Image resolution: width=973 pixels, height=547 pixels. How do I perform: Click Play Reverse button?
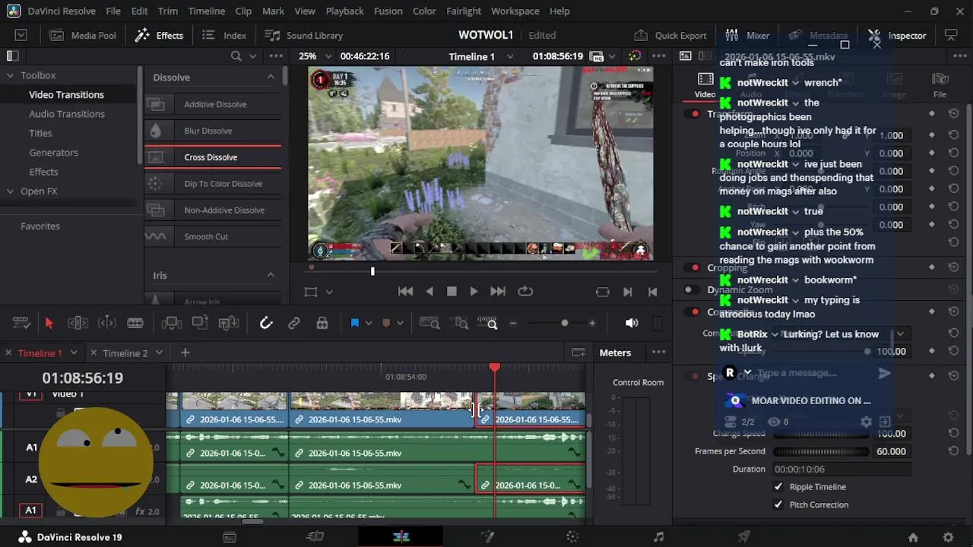pos(429,291)
